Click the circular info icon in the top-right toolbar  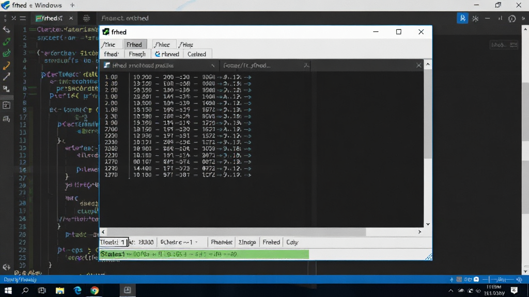click(x=512, y=19)
